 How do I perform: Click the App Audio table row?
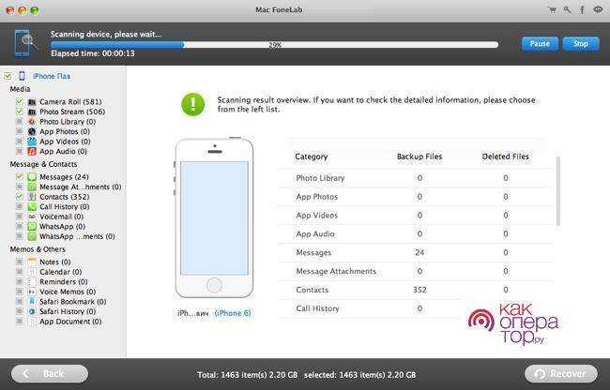[x=416, y=233]
